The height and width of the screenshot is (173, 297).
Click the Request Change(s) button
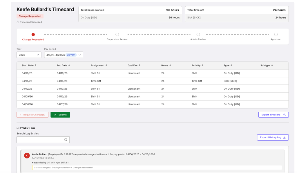point(32,115)
